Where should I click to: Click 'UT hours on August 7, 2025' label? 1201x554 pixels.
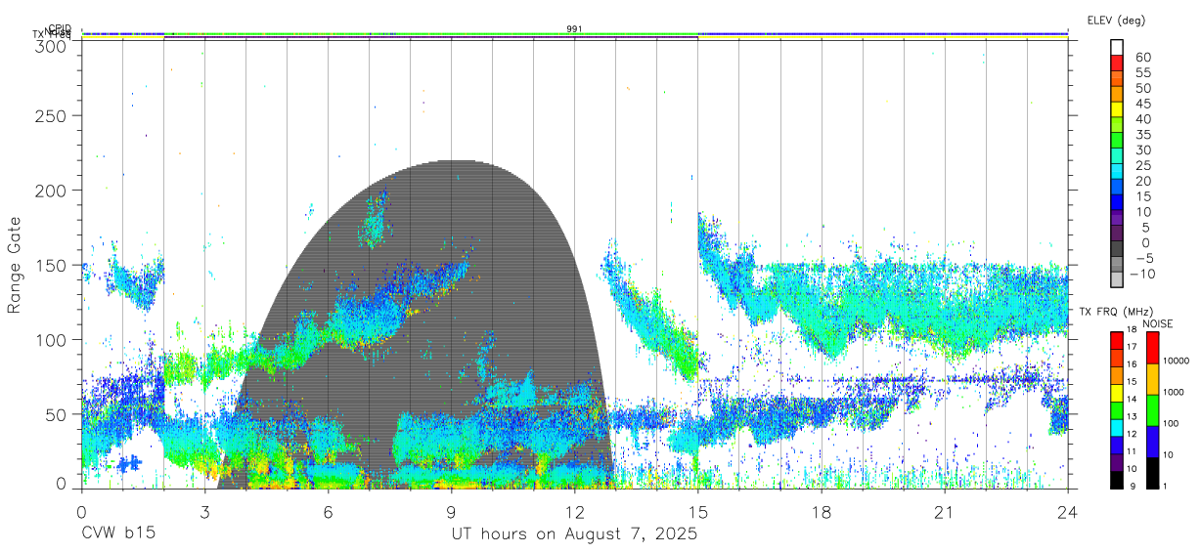tap(574, 534)
